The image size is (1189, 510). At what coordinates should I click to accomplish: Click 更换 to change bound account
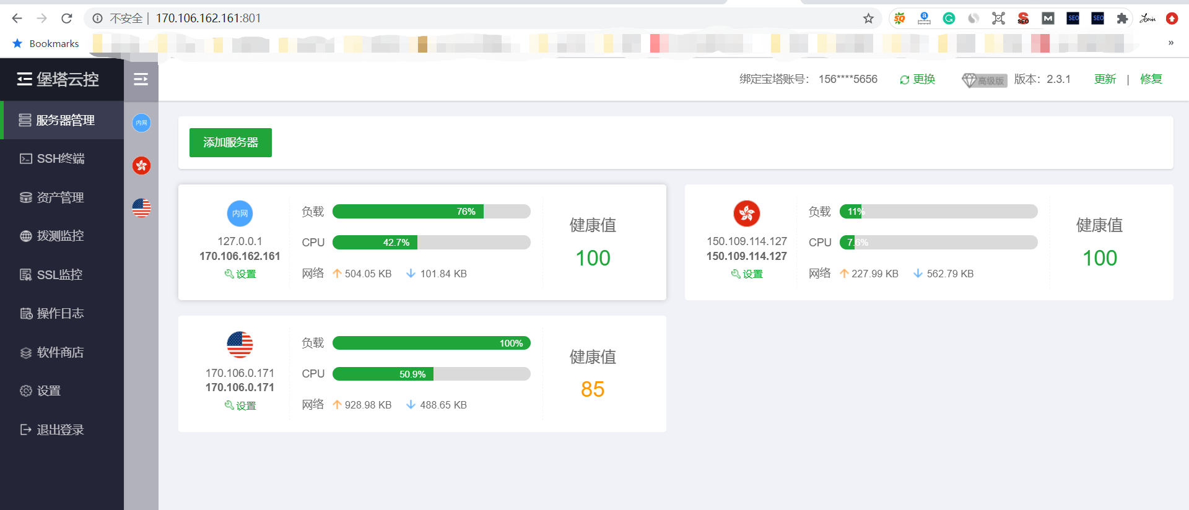917,79
